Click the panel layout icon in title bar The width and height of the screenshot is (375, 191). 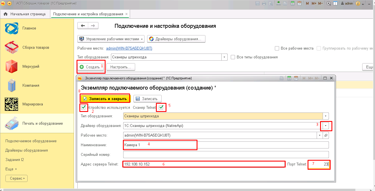(335, 3)
